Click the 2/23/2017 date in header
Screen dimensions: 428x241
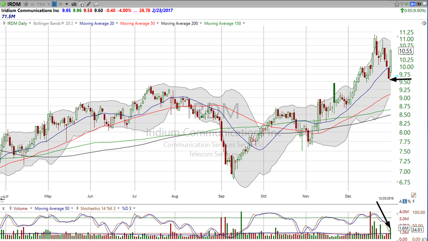162,10
